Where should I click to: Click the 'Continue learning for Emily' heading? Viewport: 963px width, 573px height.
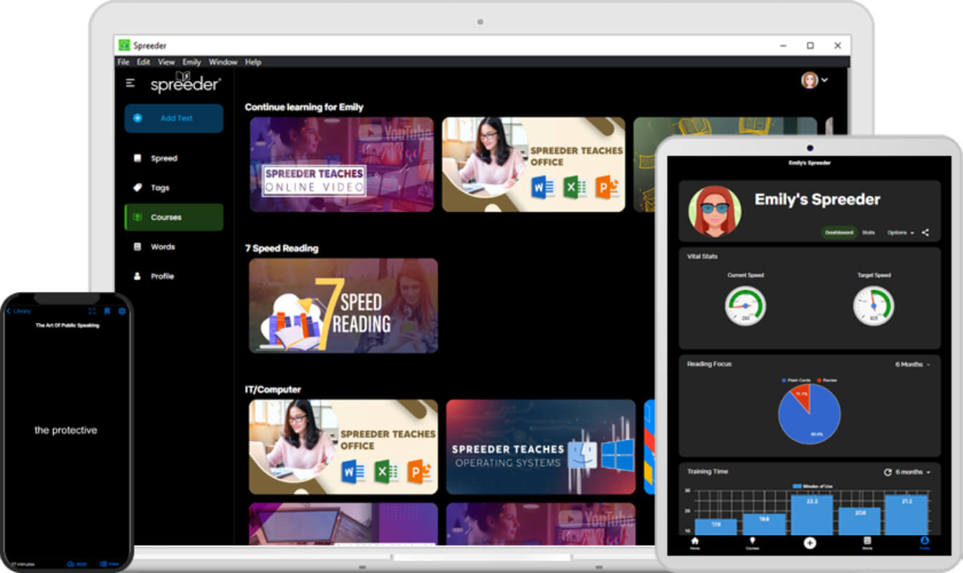click(x=304, y=107)
